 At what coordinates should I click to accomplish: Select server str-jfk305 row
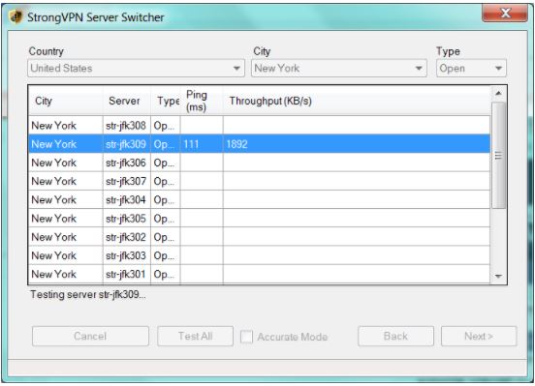click(x=260, y=219)
